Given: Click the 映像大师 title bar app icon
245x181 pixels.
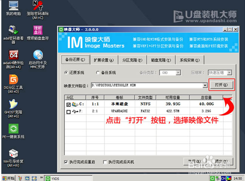Looking at the screenshot, I should coord(61,29).
